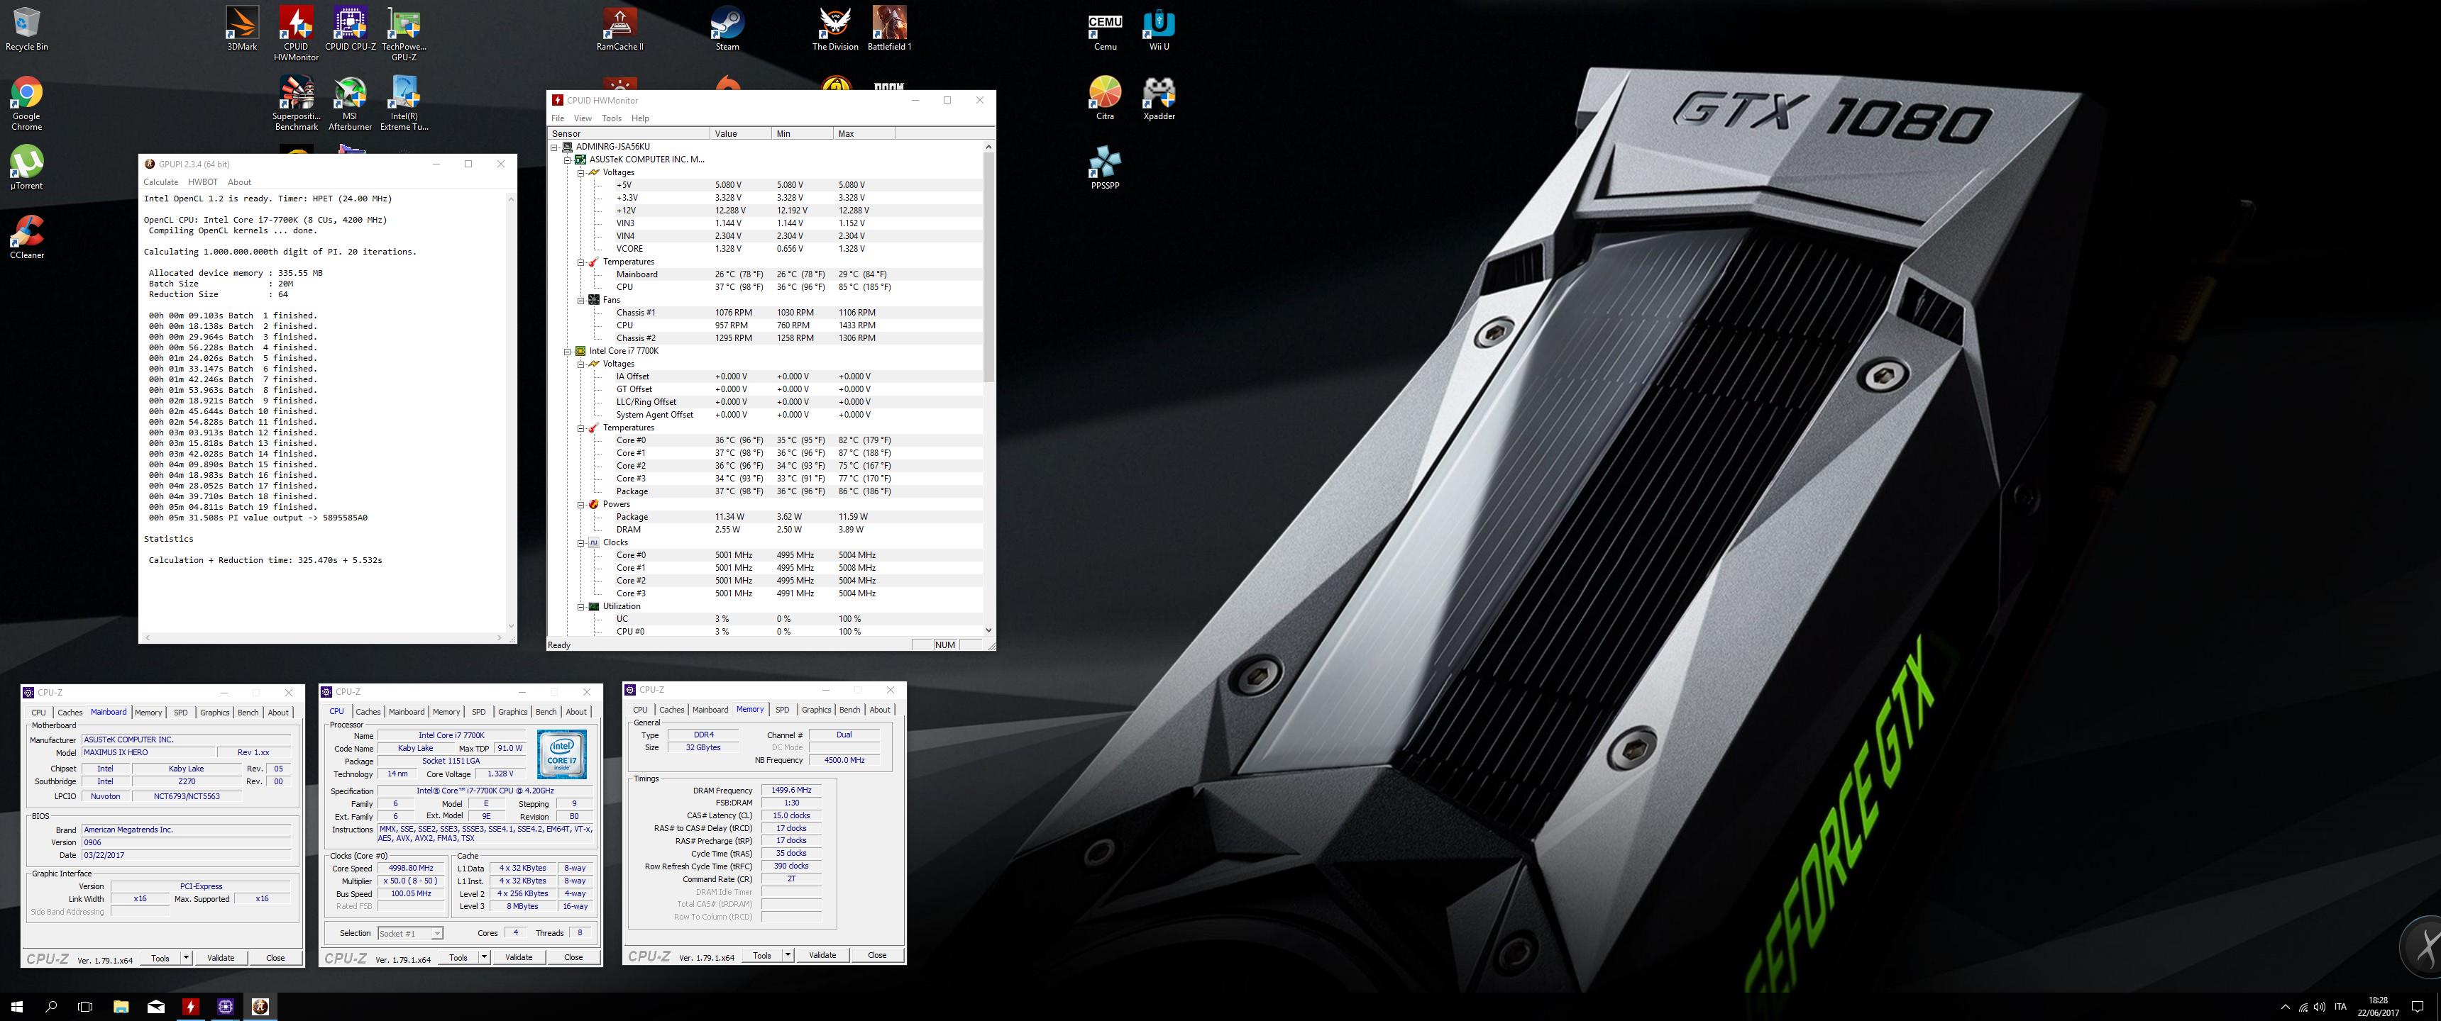
Task: Launch Citra emulator from desktop
Action: [x=1105, y=99]
